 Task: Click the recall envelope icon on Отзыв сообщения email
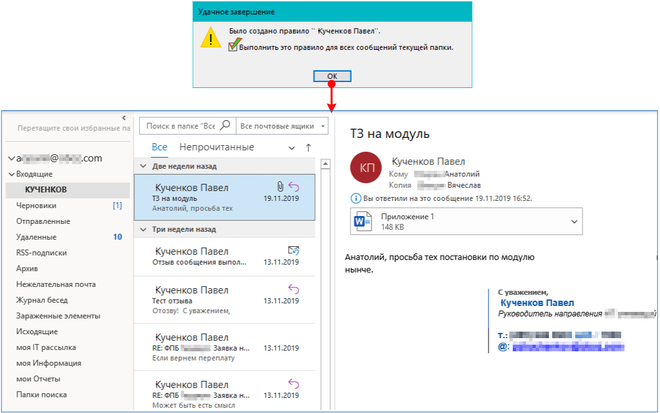(x=294, y=251)
